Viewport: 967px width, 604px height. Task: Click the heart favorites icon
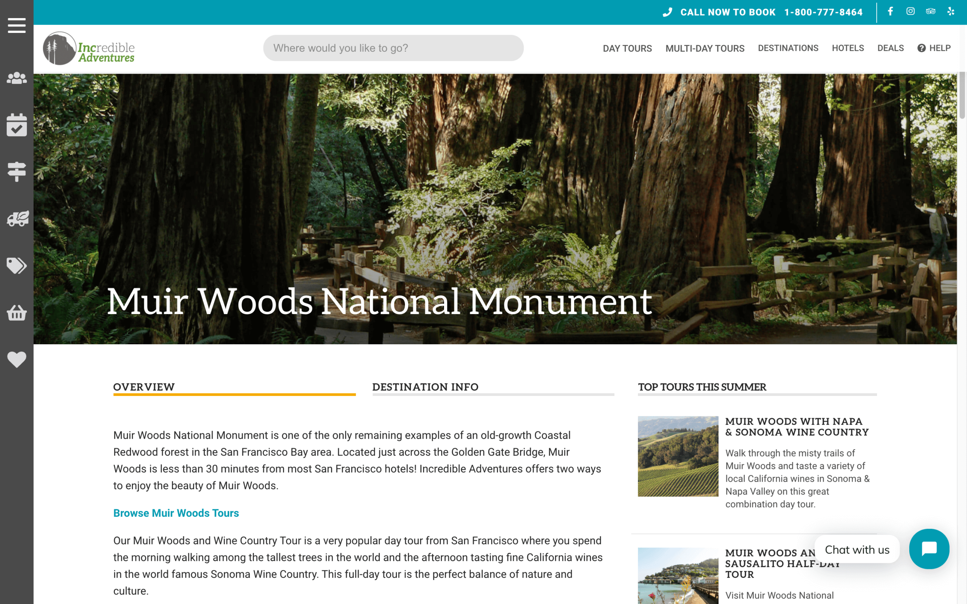click(17, 359)
